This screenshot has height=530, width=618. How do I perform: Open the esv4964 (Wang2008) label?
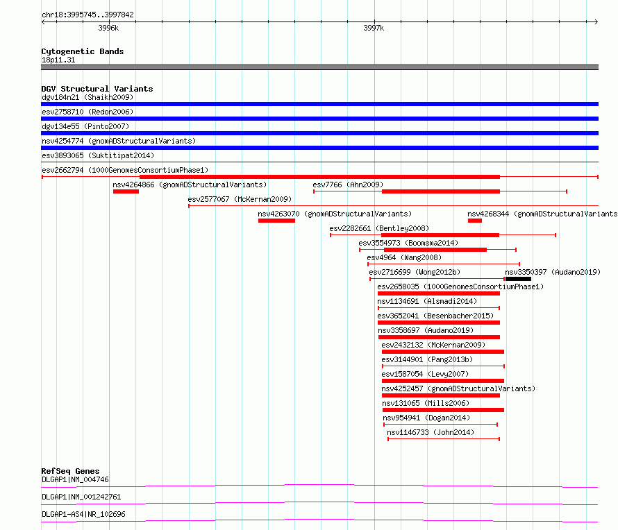pos(404,257)
